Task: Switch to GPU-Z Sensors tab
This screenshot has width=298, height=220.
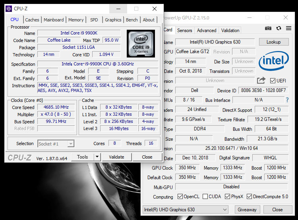Action: click(184, 31)
